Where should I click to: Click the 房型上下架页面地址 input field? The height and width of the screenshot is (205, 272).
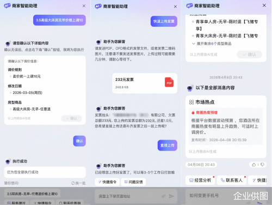(x=136, y=196)
